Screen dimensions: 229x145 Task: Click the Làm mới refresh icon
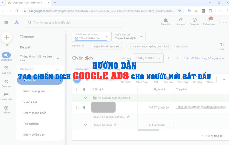point(180,20)
